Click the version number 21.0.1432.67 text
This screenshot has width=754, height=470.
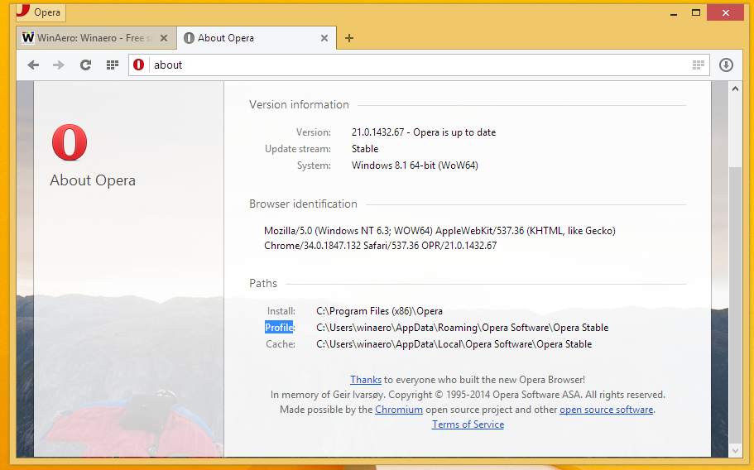click(x=377, y=132)
